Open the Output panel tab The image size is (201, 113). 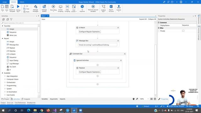point(3,103)
